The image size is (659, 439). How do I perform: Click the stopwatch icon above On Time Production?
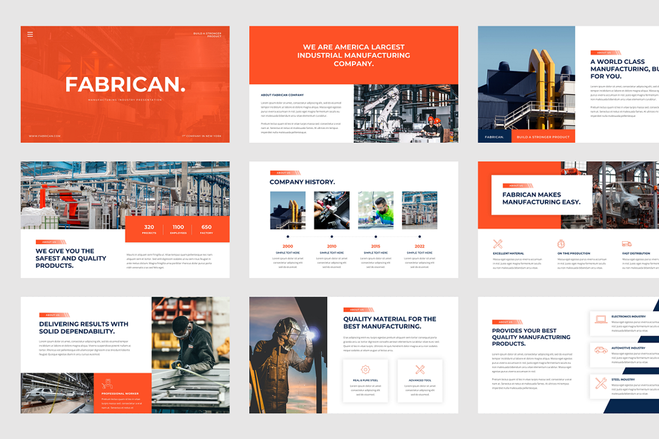click(x=561, y=244)
